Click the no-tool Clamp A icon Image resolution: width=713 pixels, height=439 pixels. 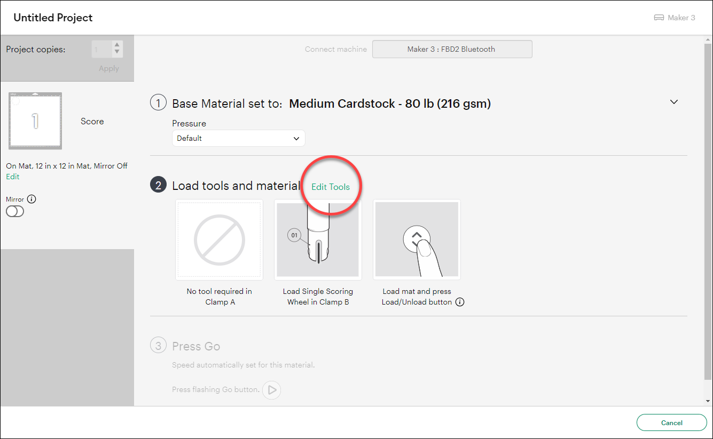click(219, 240)
